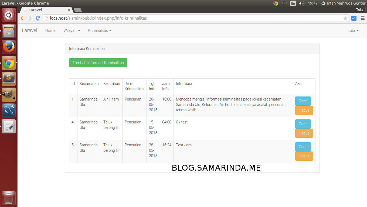Open the Trash from the launcher
The height and width of the screenshot is (207, 367).
tap(9, 198)
